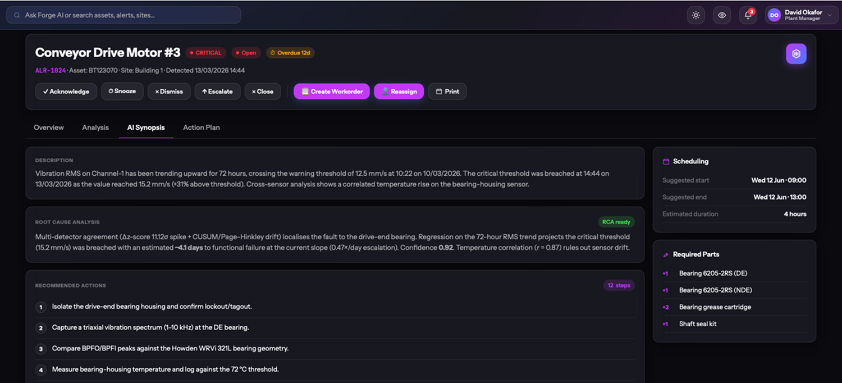This screenshot has width=842, height=383.
Task: Go to the Action Plan tab
Action: pyautogui.click(x=202, y=127)
